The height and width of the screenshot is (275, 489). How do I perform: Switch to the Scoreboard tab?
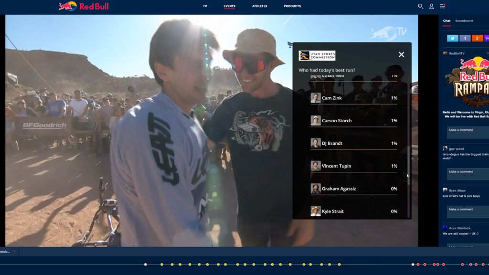pyautogui.click(x=464, y=21)
